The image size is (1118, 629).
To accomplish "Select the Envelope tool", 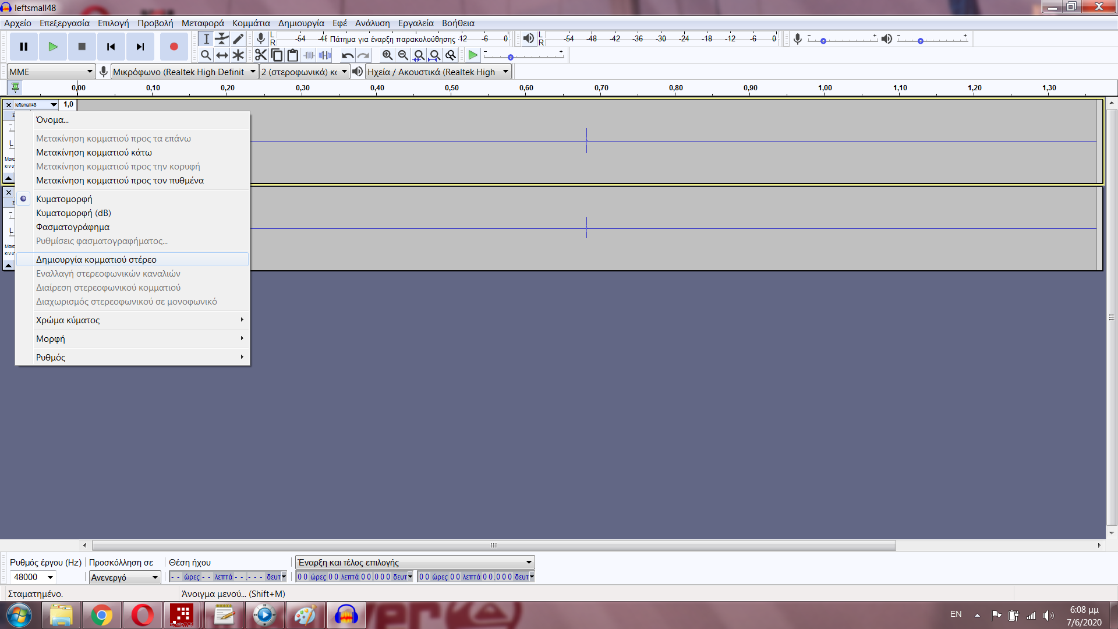I will point(222,39).
